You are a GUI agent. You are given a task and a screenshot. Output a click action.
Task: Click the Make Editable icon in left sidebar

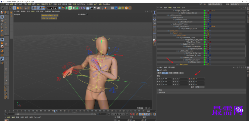pos(2,13)
